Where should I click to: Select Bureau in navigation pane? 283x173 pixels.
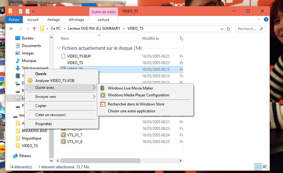point(27,38)
